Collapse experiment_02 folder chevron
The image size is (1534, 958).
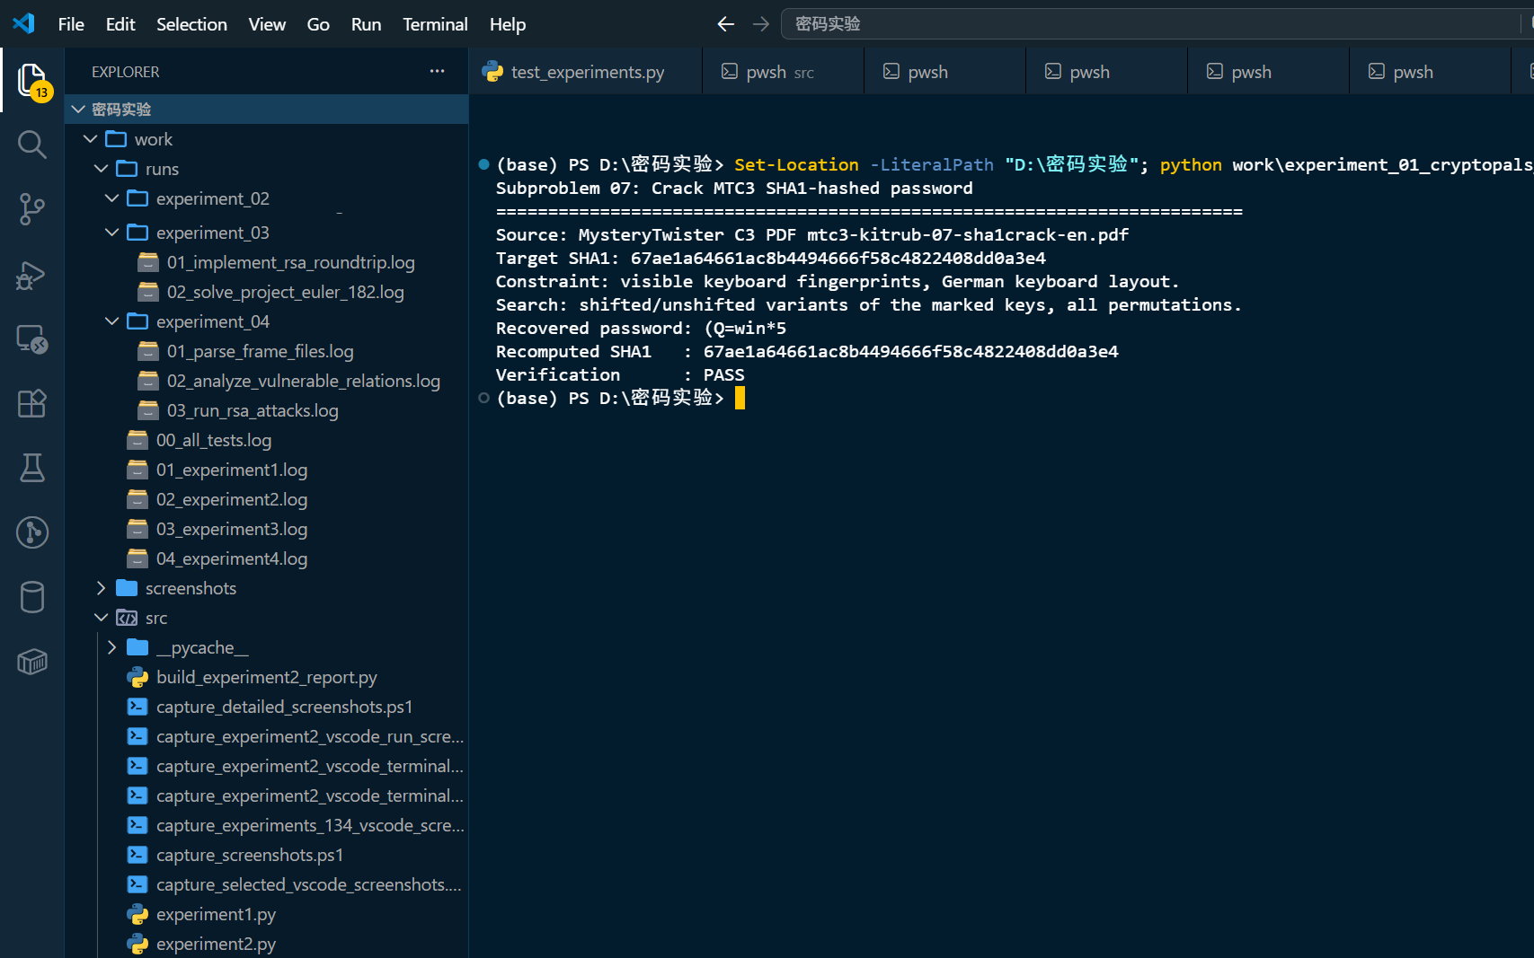[111, 198]
